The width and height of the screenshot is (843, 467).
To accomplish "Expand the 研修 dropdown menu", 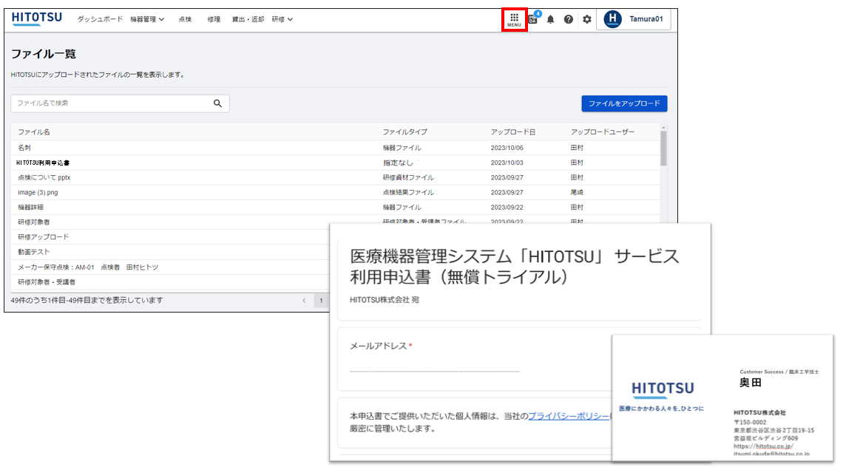I will pos(282,19).
